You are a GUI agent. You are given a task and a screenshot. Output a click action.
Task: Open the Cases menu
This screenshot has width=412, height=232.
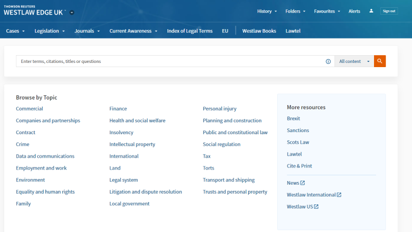coord(16,31)
